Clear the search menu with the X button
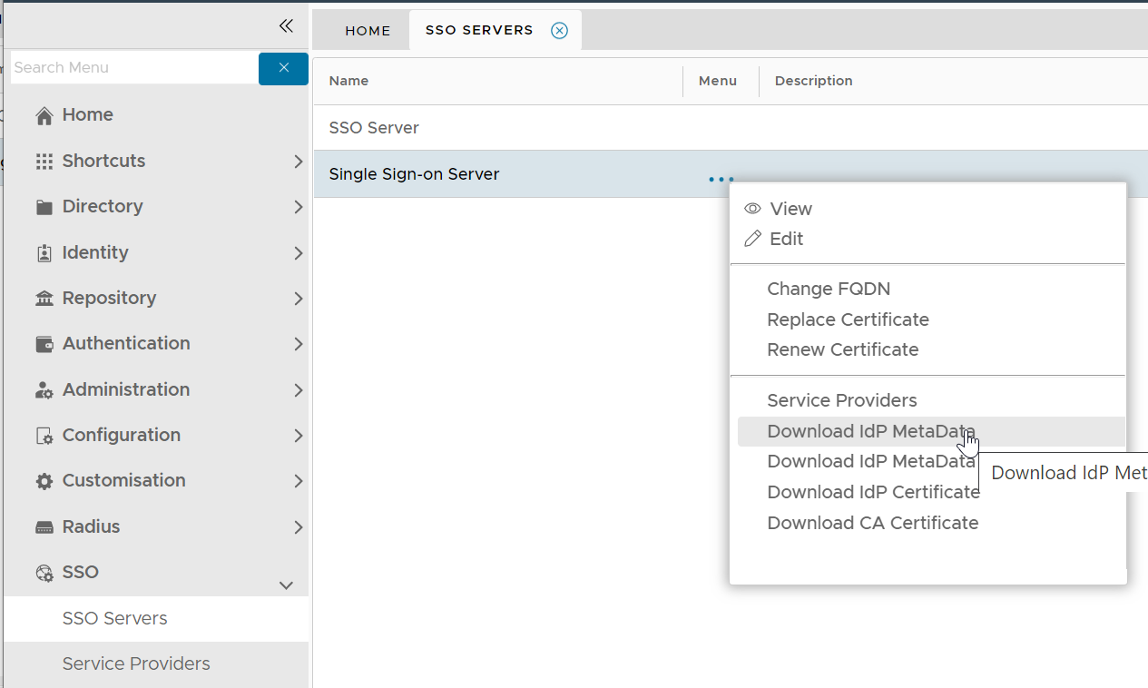Image resolution: width=1148 pixels, height=688 pixels. (283, 68)
